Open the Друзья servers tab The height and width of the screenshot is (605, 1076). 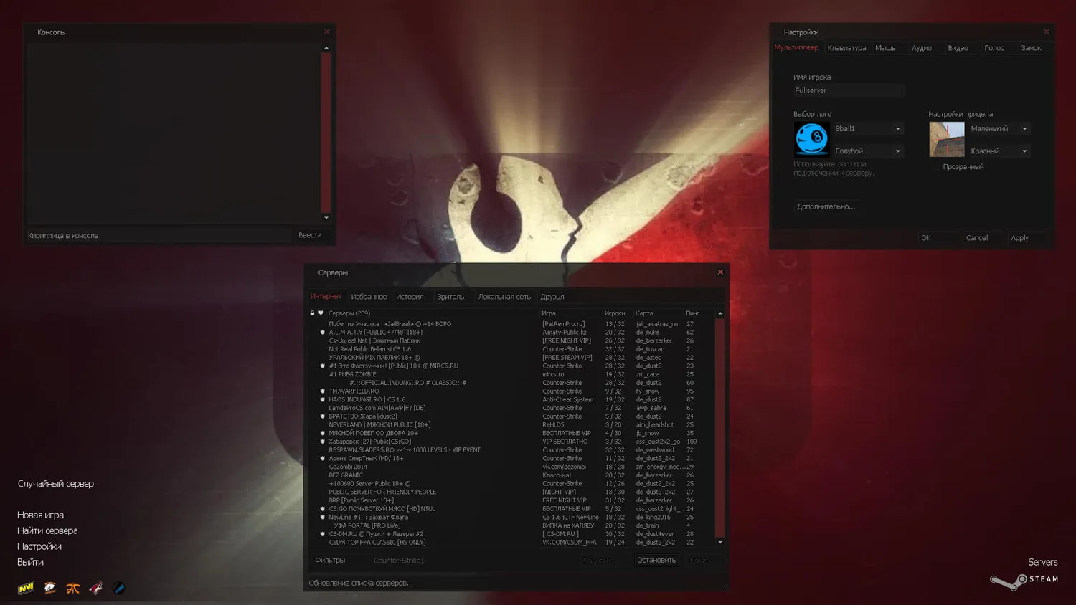pyautogui.click(x=552, y=297)
